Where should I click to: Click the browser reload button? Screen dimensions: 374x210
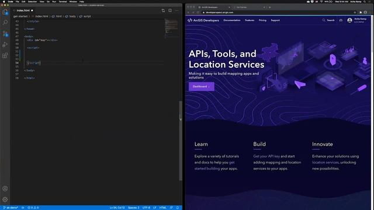click(x=198, y=12)
